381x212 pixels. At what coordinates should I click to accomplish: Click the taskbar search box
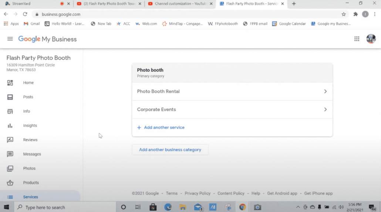pos(65,207)
